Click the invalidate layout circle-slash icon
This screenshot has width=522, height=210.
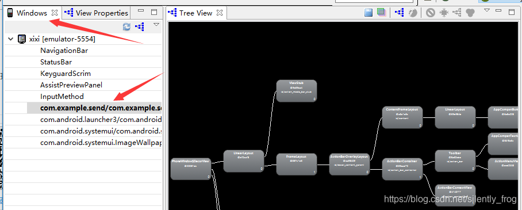(431, 13)
